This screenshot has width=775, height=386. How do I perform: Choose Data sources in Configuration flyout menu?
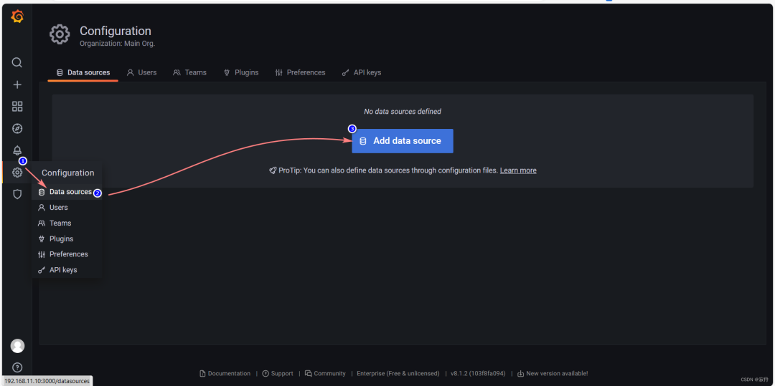(x=67, y=192)
